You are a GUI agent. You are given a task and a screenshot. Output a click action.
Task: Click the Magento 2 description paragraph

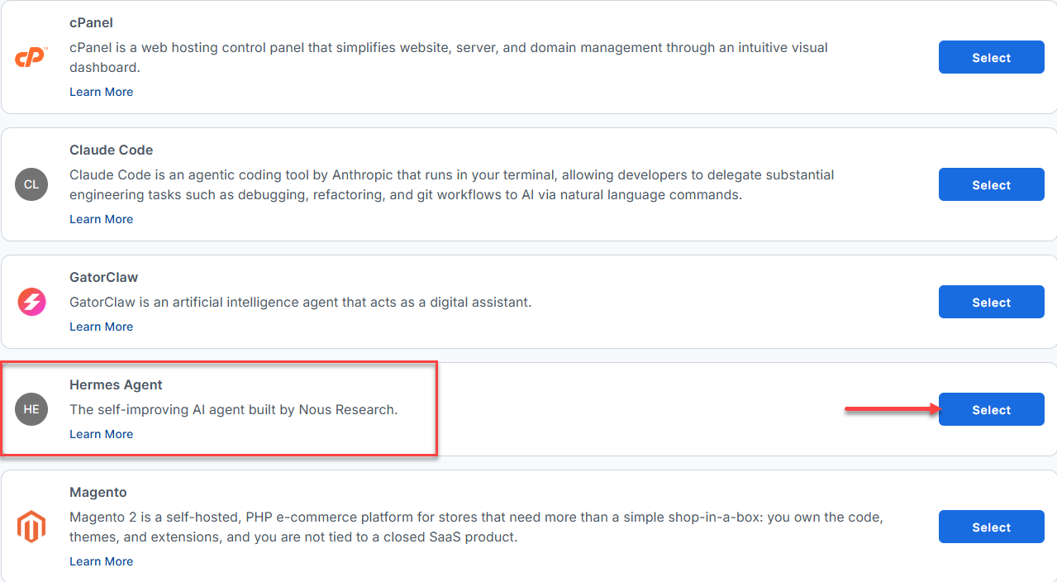(477, 527)
